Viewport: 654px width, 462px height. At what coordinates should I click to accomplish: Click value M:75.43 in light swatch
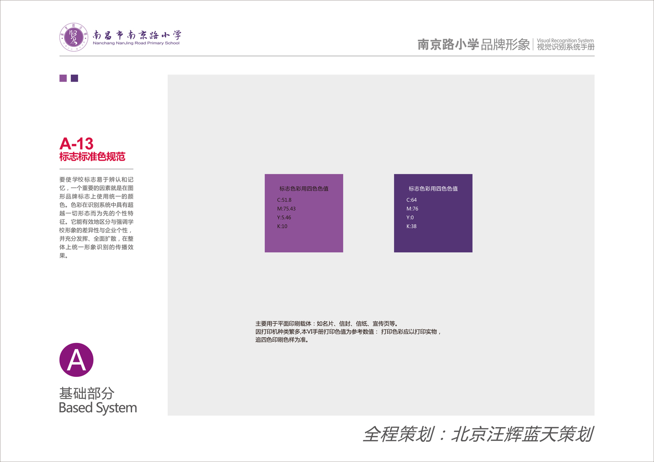(286, 209)
